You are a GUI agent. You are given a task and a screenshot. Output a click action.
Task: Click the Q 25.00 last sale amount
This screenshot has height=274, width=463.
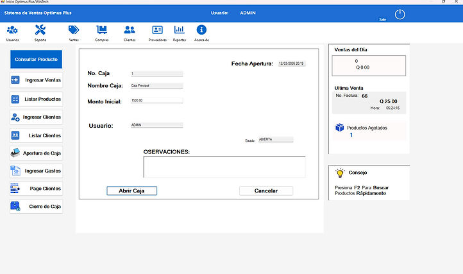point(389,101)
